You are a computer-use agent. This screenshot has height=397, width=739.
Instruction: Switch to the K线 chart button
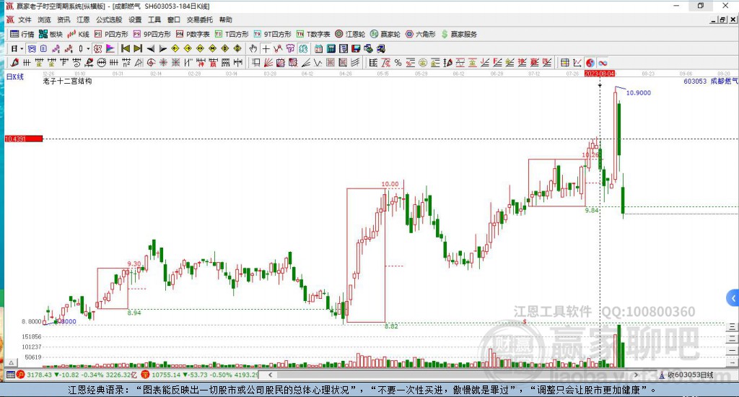click(78, 34)
